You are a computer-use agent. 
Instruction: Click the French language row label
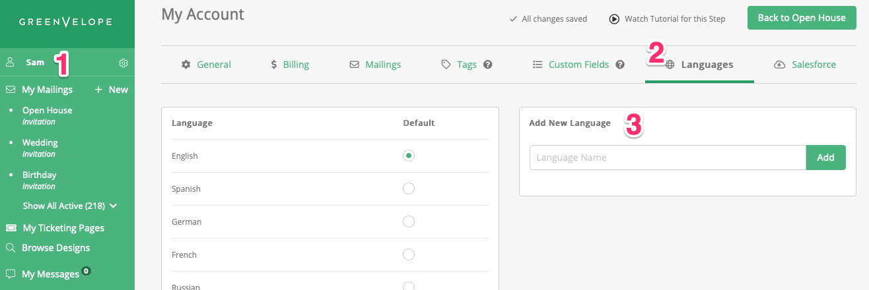tap(184, 255)
